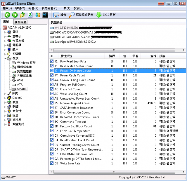Expand the 效能測試 tree node
The height and width of the screenshot is (181, 187).
click(5, 124)
